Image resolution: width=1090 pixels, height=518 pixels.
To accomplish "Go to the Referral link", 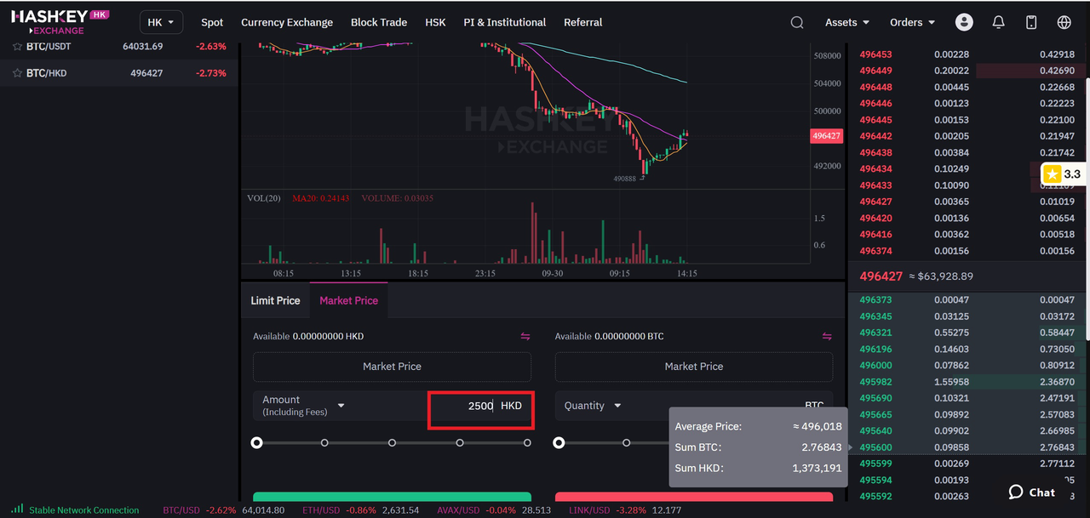I will [582, 22].
